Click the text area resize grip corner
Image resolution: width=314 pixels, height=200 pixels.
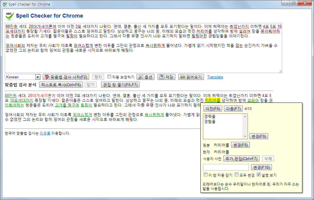pyautogui.click(x=280, y=71)
